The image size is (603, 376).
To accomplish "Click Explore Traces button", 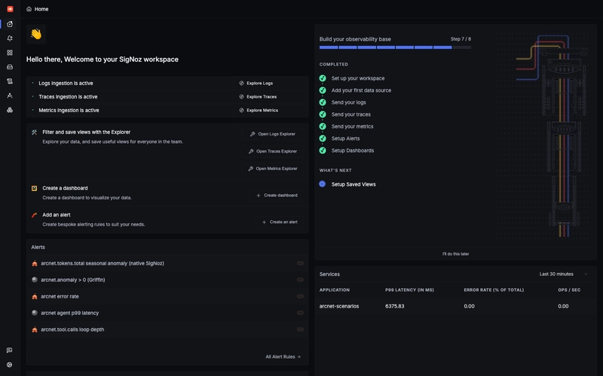I will pyautogui.click(x=258, y=97).
